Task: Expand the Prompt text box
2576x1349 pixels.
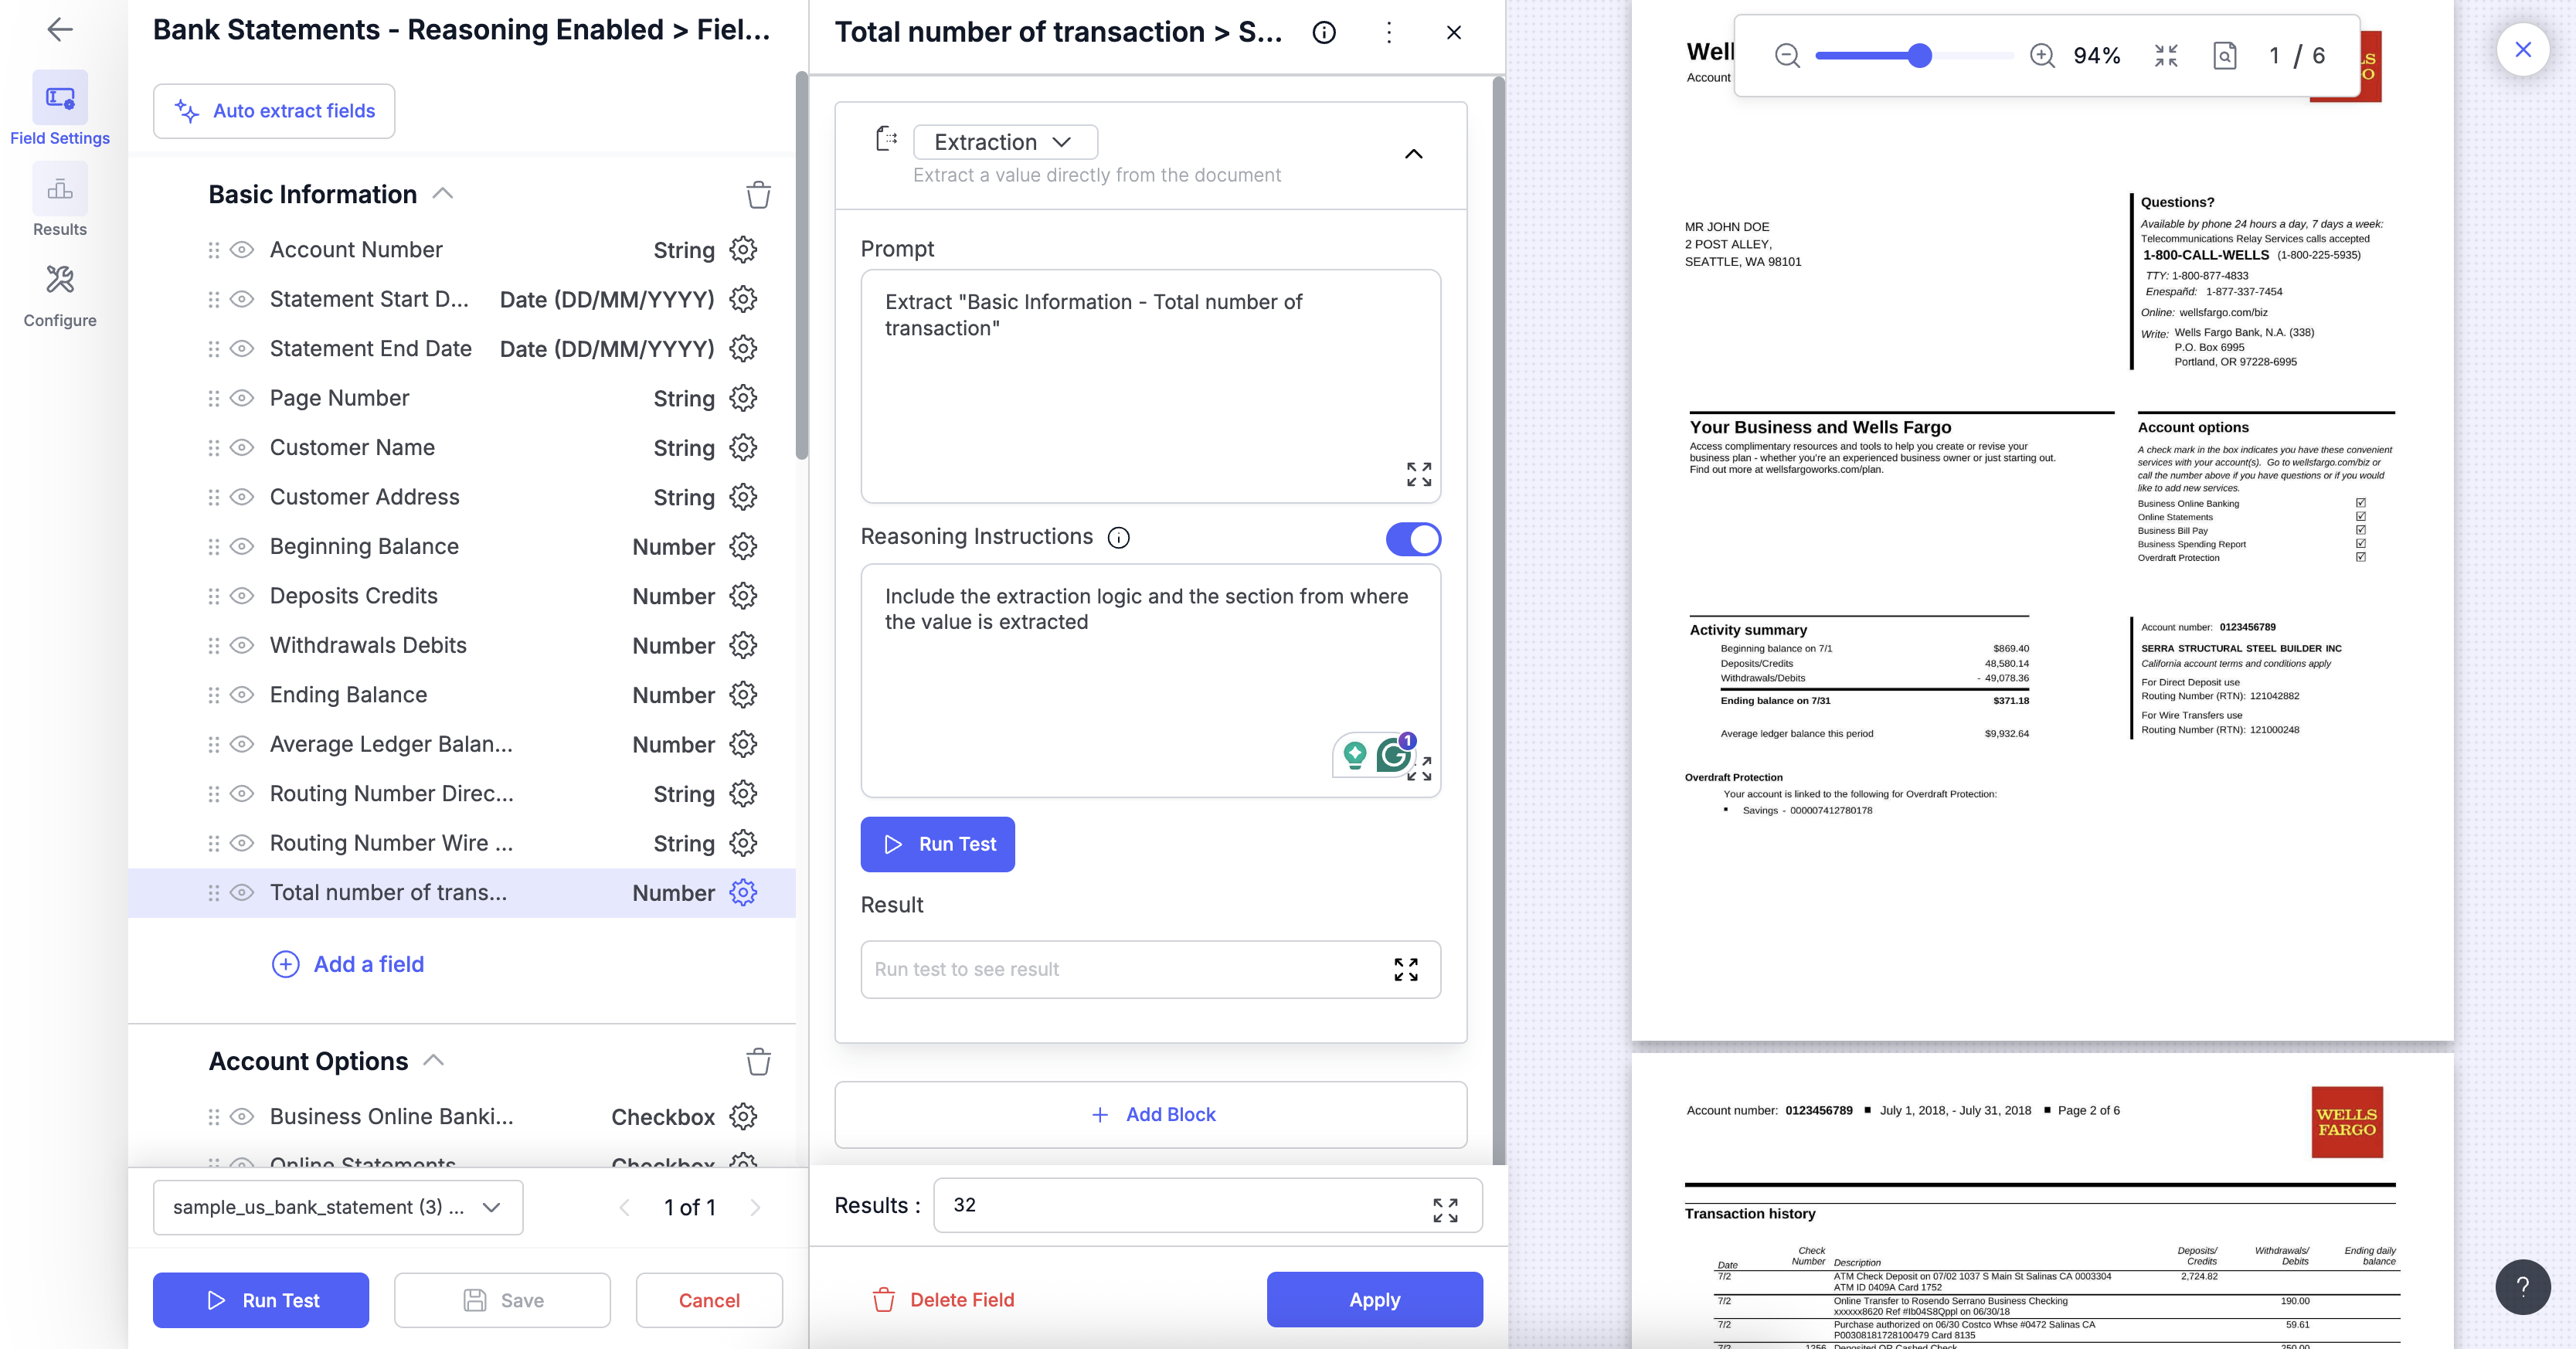Action: point(1418,474)
